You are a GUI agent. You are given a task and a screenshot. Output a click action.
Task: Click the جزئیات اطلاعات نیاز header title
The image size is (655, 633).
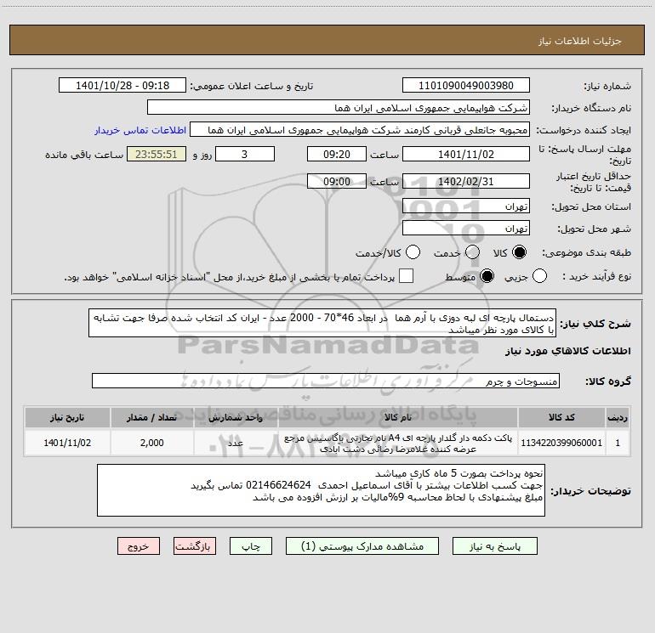580,41
